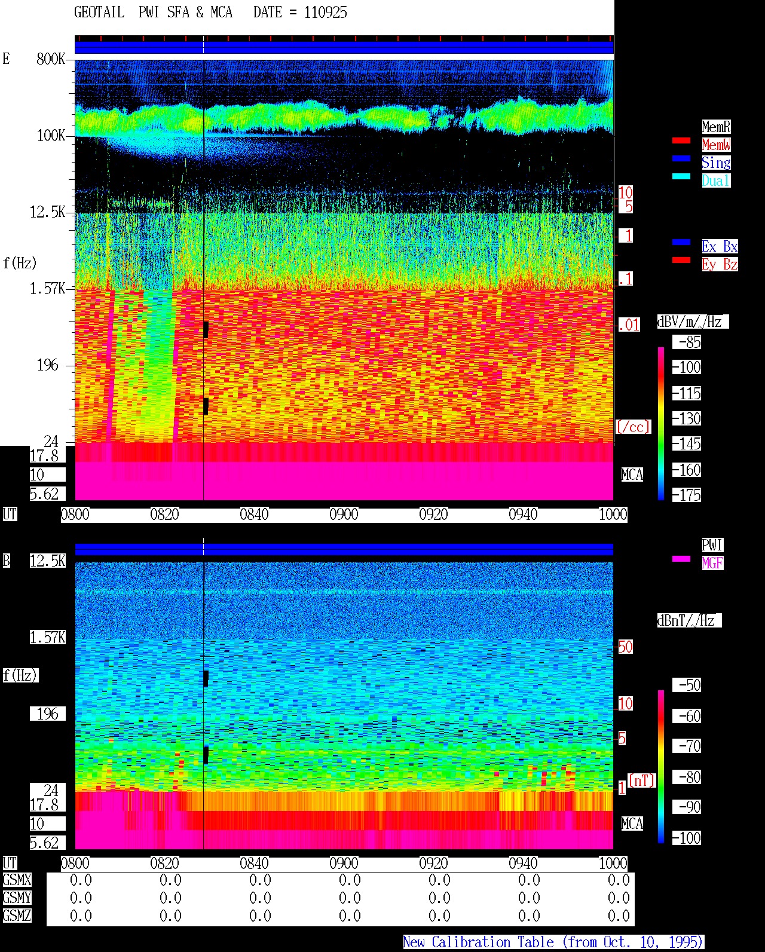Click the GSMZ row label

point(17,916)
